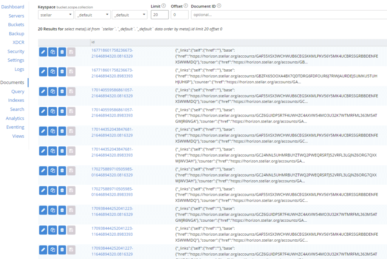Edit the first document with the pencil icon
387x259 pixels.
pyautogui.click(x=43, y=52)
